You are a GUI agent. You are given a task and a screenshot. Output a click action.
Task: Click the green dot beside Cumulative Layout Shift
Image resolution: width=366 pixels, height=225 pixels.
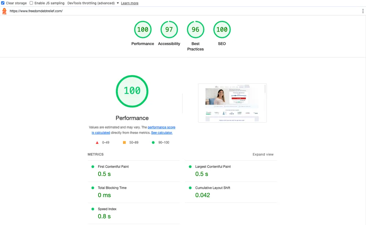tap(190, 188)
